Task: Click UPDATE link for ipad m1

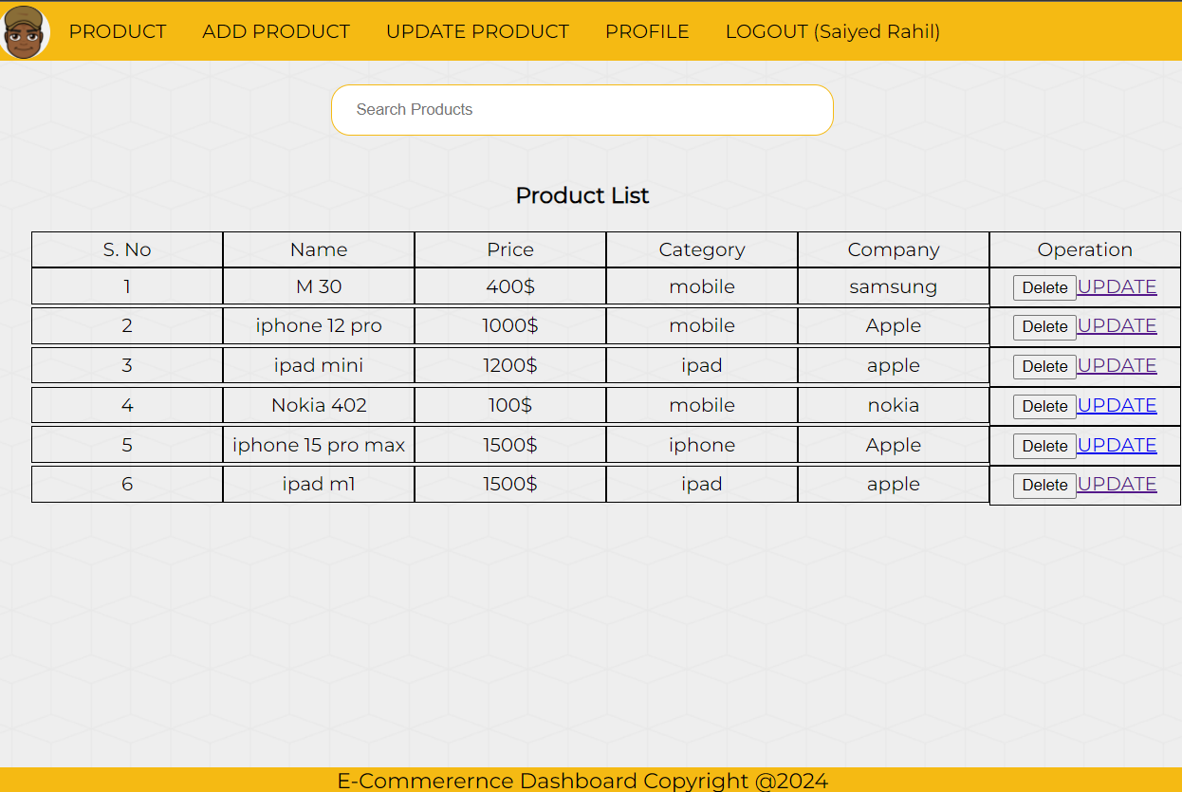Action: click(x=1117, y=485)
